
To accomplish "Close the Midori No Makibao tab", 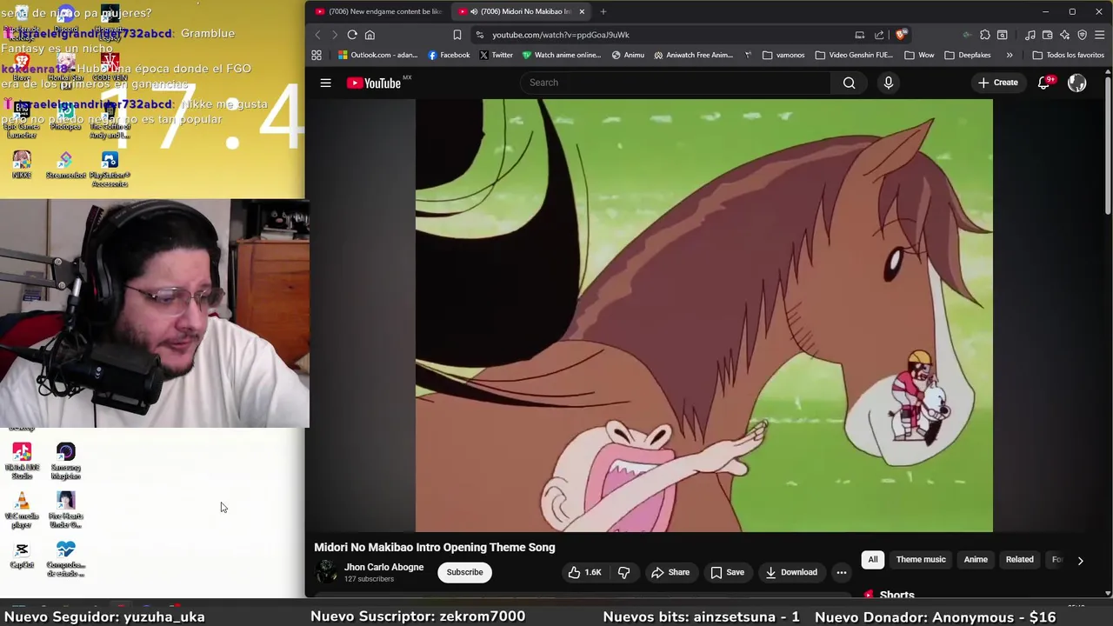I will coord(582,11).
